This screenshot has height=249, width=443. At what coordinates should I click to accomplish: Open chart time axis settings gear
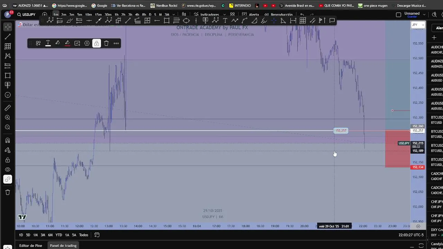418,226
